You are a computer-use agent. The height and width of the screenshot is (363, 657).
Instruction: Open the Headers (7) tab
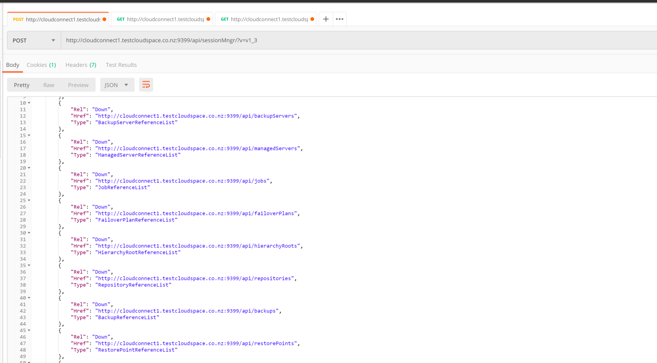coord(81,65)
